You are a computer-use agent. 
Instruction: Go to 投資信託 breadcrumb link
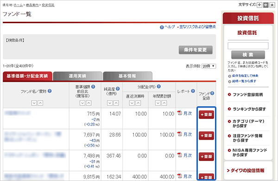point(48,5)
